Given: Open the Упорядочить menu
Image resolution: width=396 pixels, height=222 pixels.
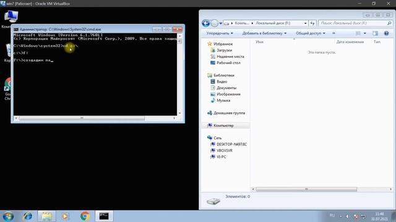Looking at the screenshot, I should pyautogui.click(x=220, y=33).
